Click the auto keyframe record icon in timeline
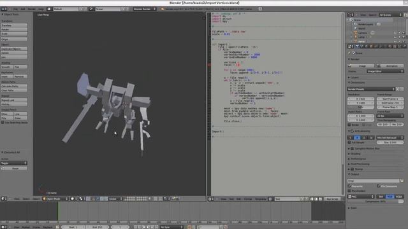The width and height of the screenshot is (408, 229). [189, 227]
